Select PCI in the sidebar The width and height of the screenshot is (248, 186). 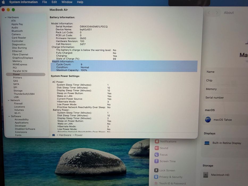pos(15,68)
